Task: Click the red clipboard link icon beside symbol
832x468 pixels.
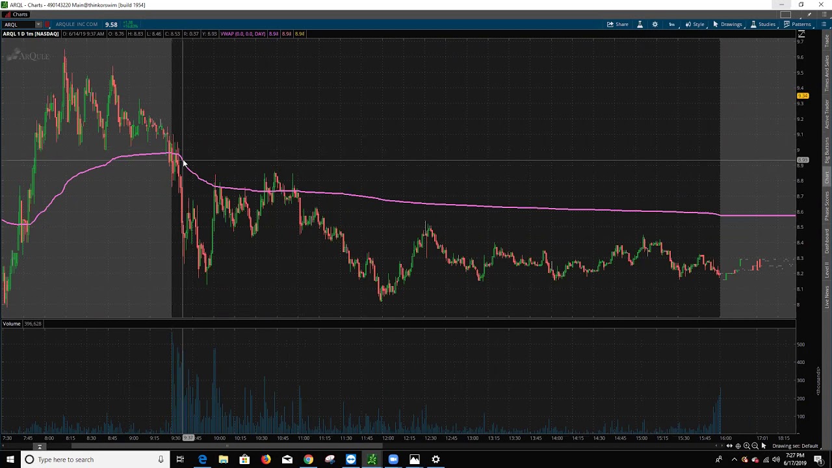Action: (47, 25)
